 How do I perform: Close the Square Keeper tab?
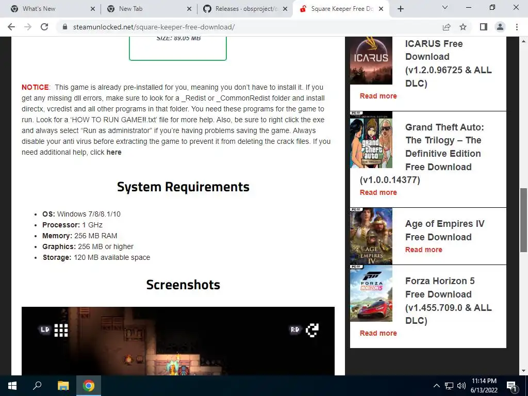381,9
